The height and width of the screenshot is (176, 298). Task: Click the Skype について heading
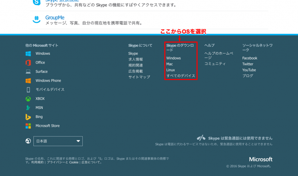coord(140,45)
